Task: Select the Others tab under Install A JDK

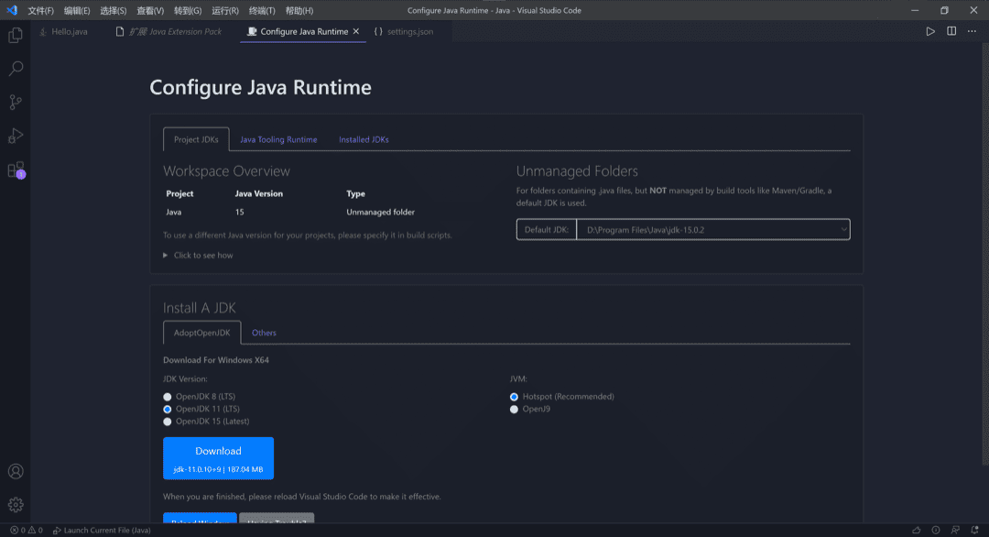Action: (264, 333)
